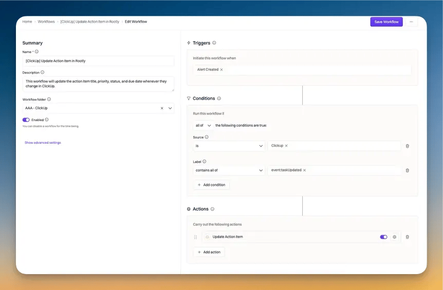The height and width of the screenshot is (290, 443).
Task: Click the Workflow folder info icon
Action: (49, 99)
